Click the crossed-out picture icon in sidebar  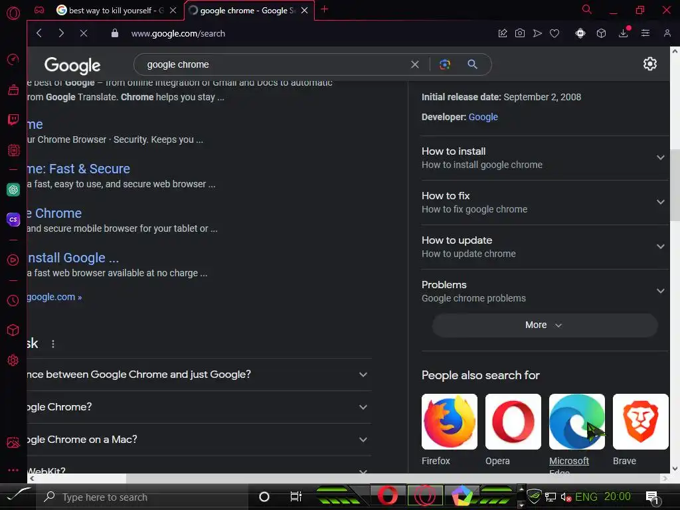pos(13,442)
